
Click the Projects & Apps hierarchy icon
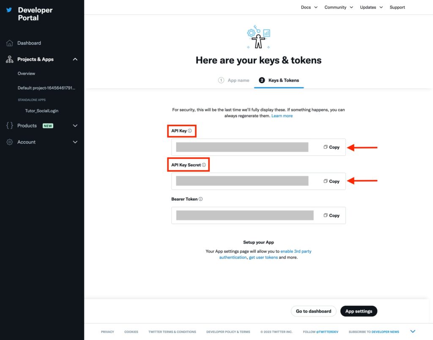[x=10, y=59]
